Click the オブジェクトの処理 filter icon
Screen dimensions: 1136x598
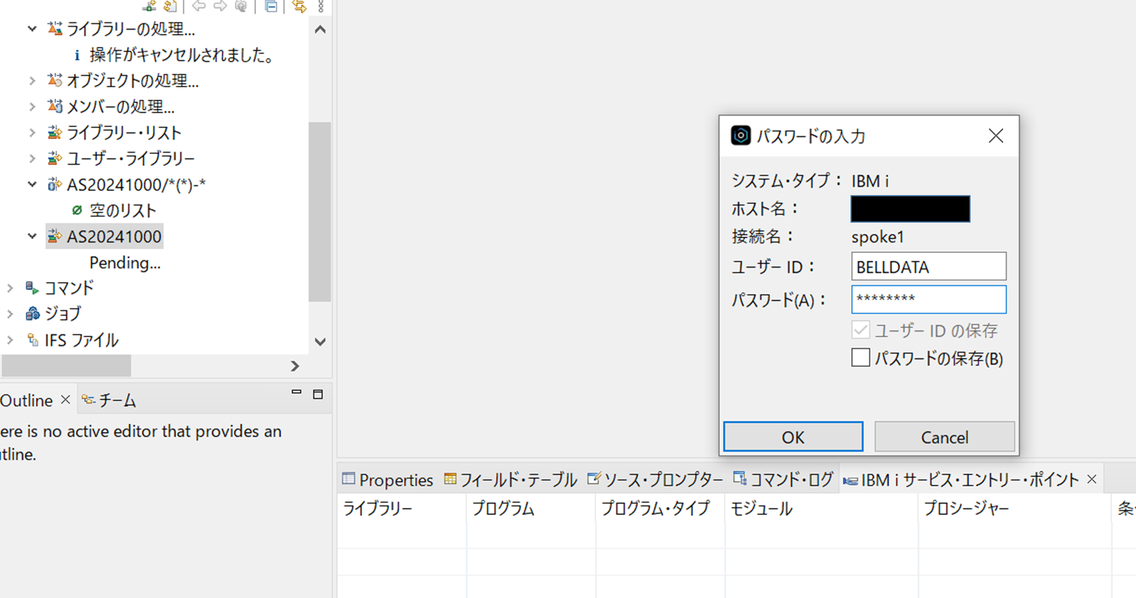point(55,80)
